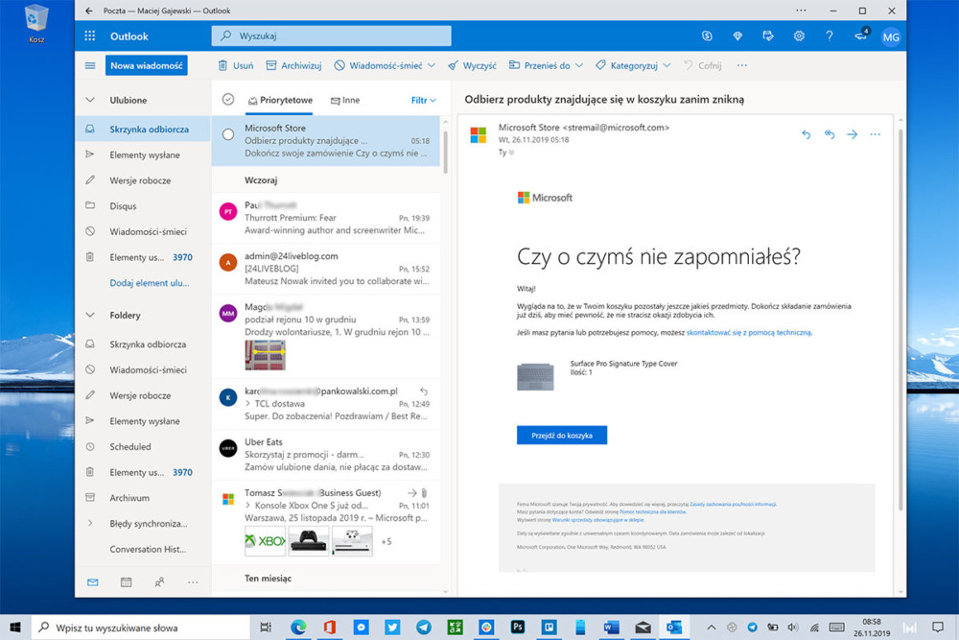Screen dimensions: 959x640
Task: Open the Przenieś do dropdown
Action: (546, 65)
